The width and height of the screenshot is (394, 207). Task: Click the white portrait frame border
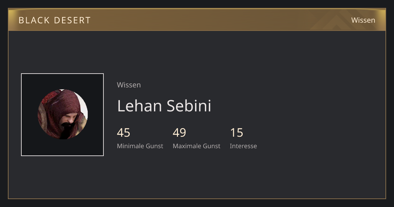point(62,74)
